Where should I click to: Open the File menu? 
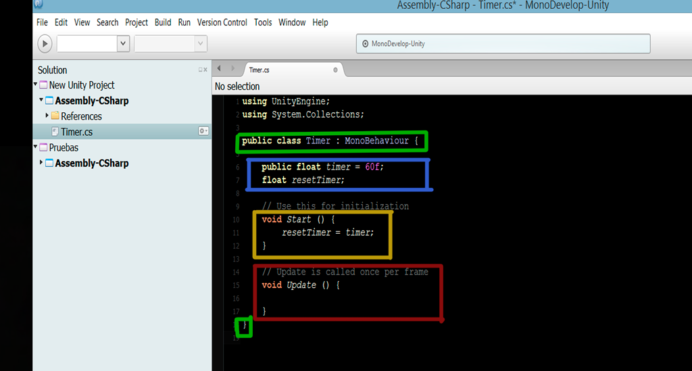[42, 22]
